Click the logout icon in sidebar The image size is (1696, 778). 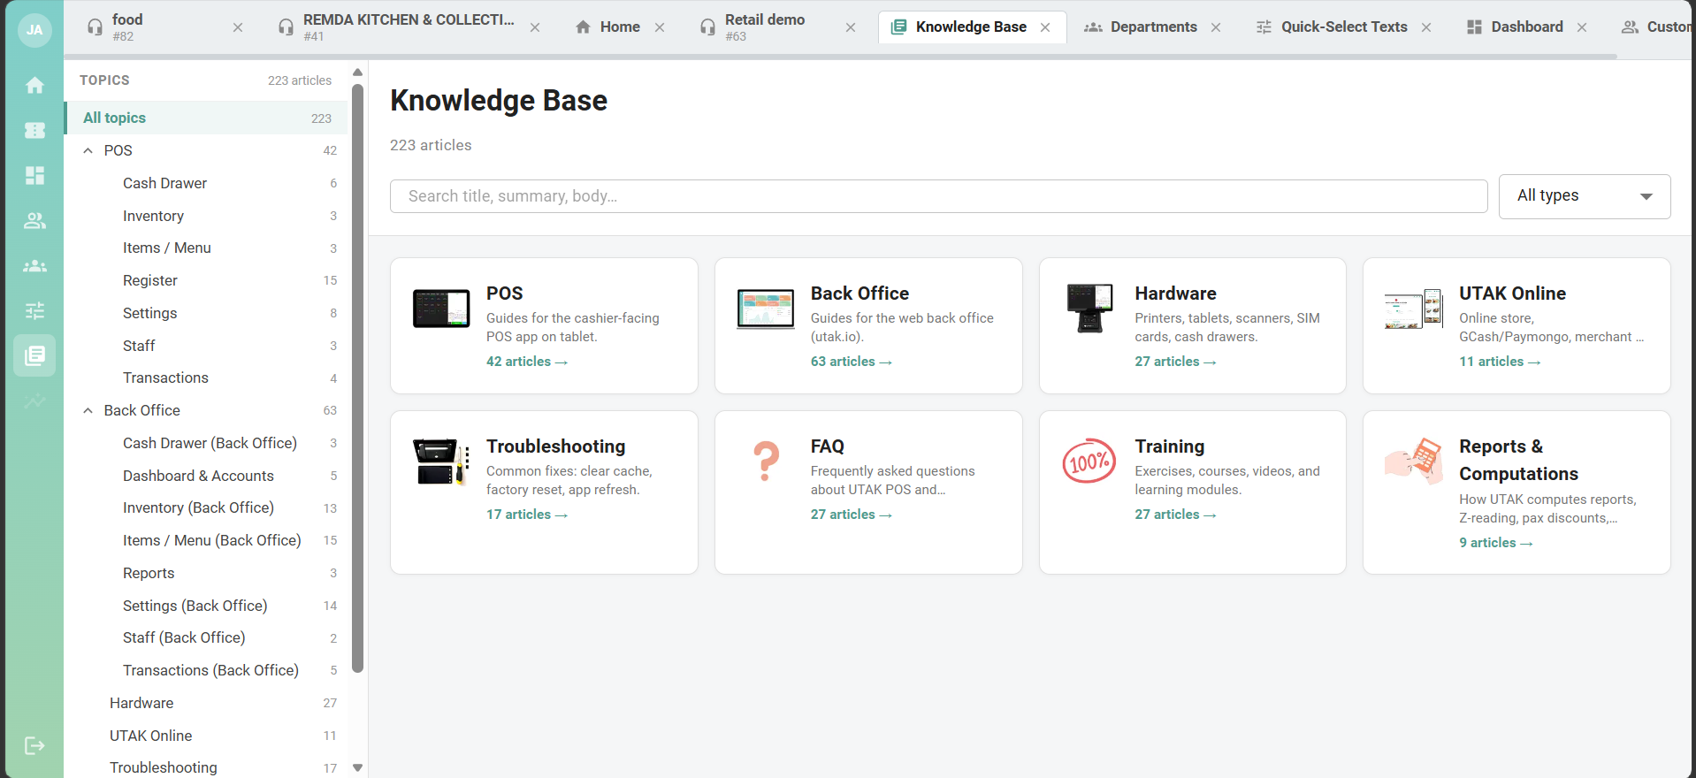coord(34,745)
